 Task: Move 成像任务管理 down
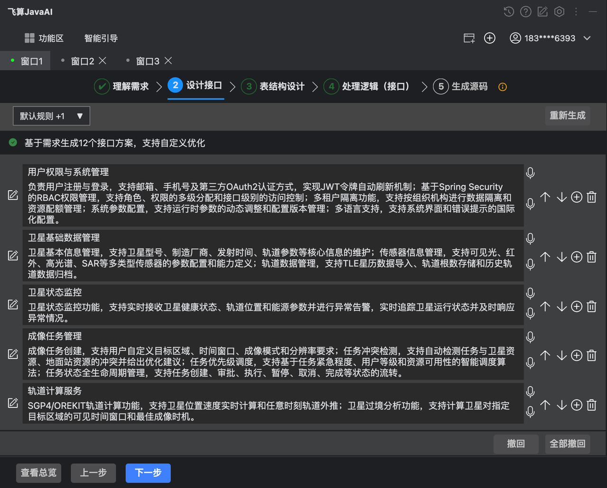[x=562, y=355]
